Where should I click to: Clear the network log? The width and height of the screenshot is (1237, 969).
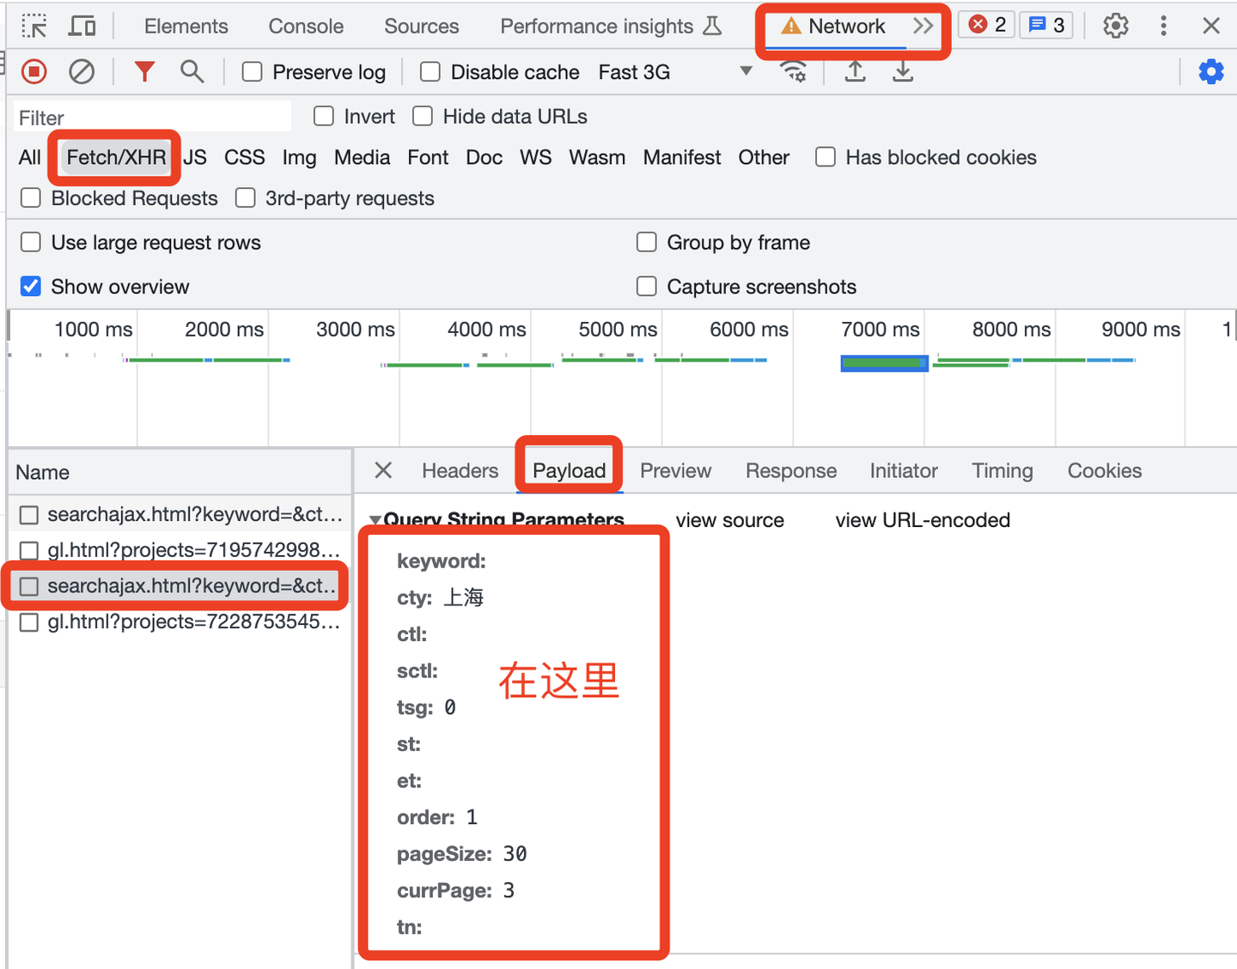click(82, 72)
